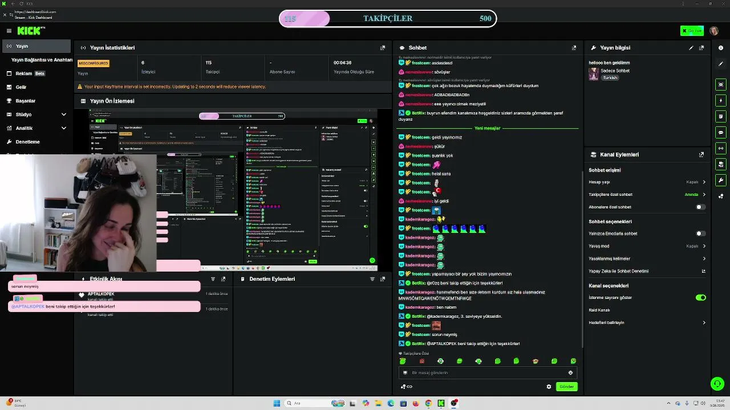Screen dimensions: 730x410
Task: Pop out the Yayın İstatistikleri panel
Action: pyautogui.click(x=383, y=48)
